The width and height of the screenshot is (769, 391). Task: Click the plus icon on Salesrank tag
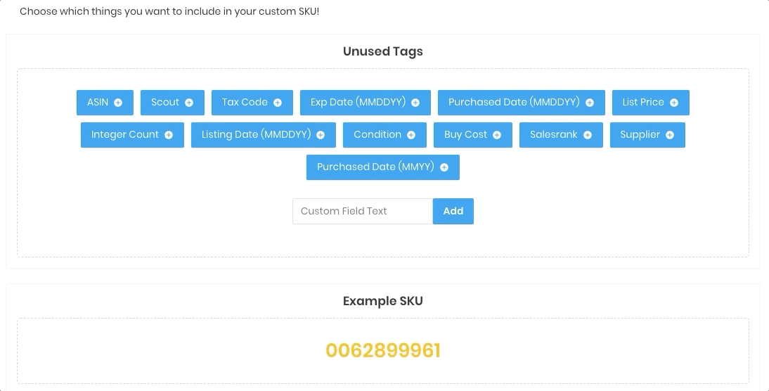pos(588,135)
